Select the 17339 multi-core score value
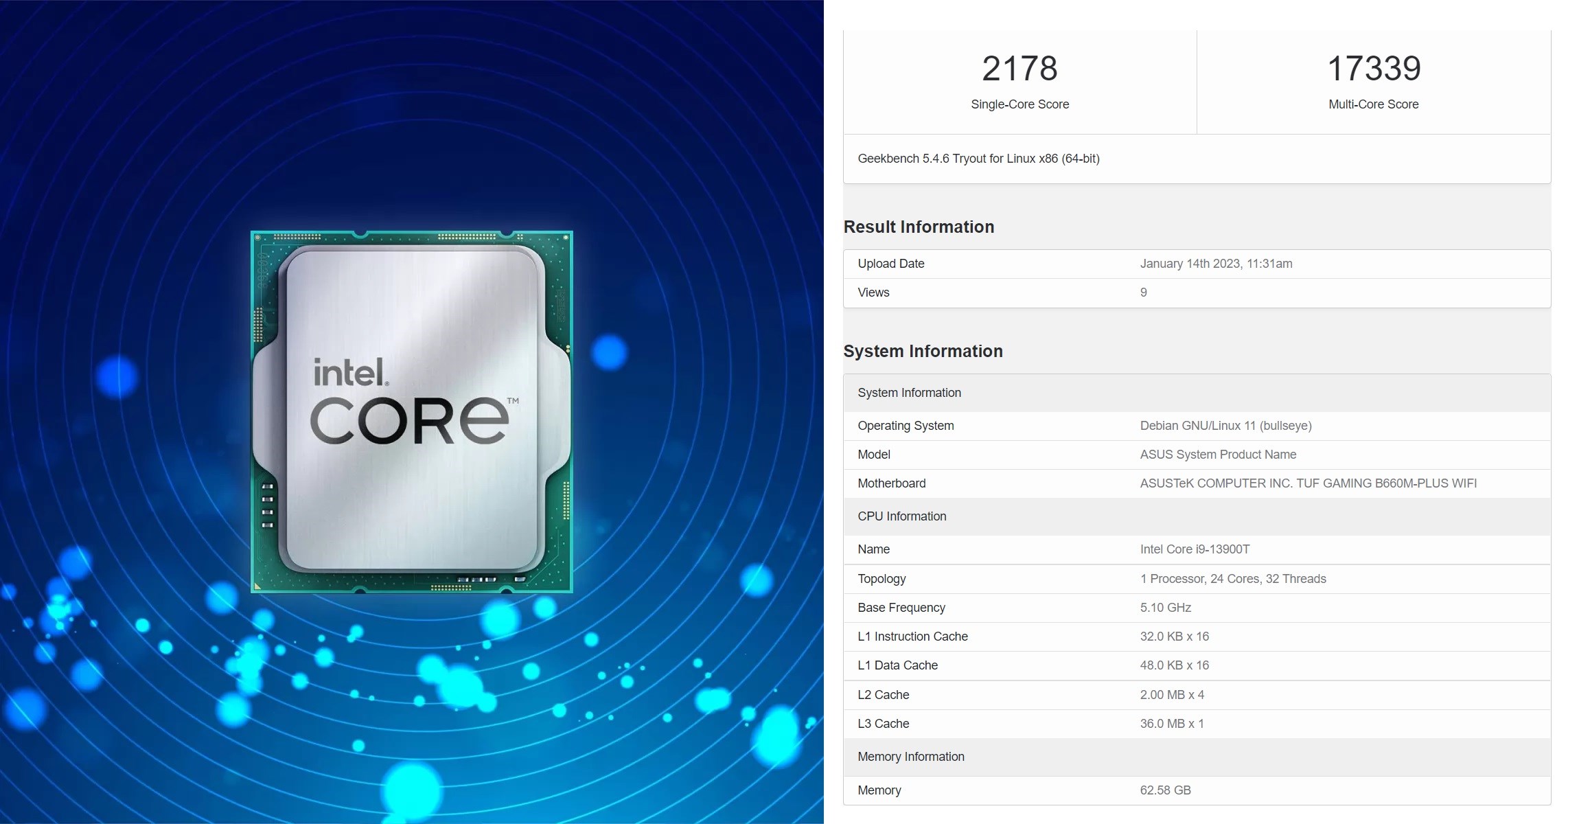This screenshot has height=824, width=1579. [x=1374, y=68]
